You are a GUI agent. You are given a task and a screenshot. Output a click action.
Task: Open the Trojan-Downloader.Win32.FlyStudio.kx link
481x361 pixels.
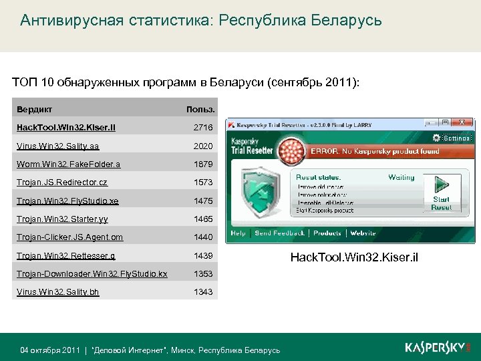(92, 273)
